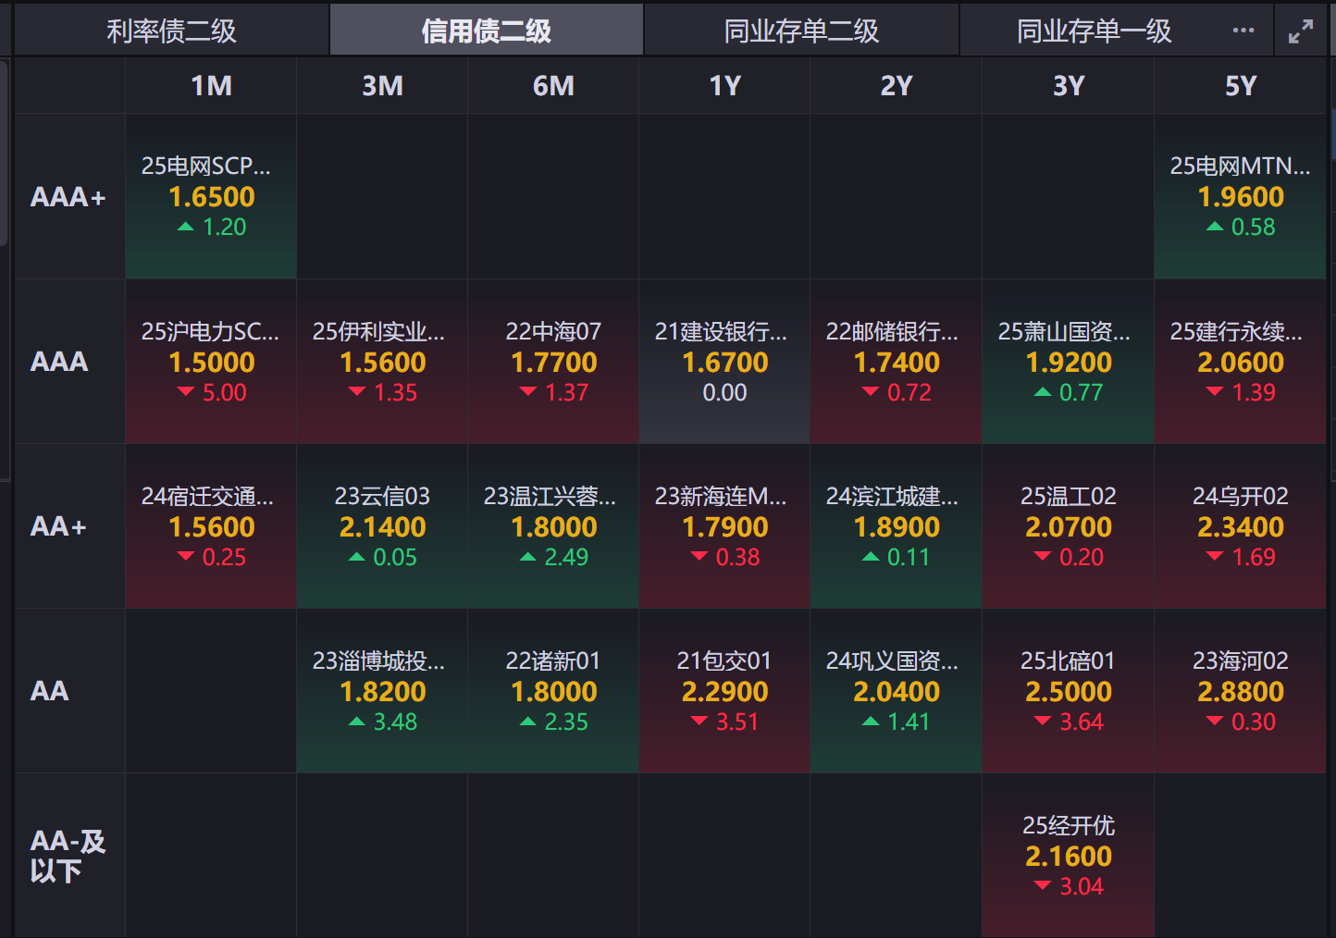Expand the panel to full screen
The height and width of the screenshot is (938, 1336).
pyautogui.click(x=1301, y=31)
